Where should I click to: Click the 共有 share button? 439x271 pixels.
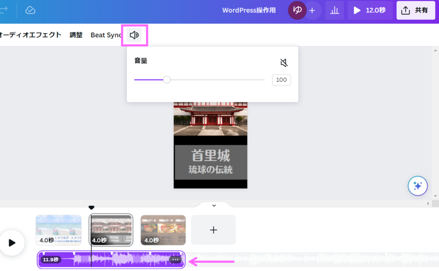[x=414, y=11]
